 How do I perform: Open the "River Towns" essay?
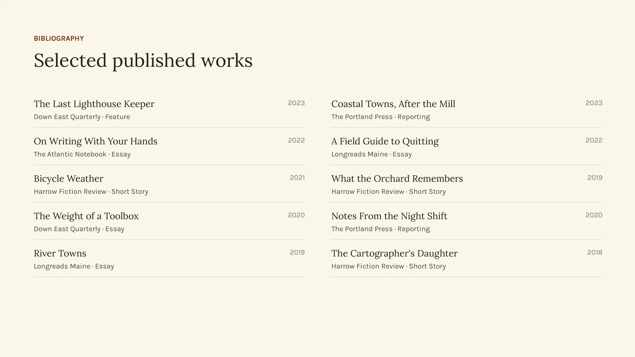coord(60,253)
